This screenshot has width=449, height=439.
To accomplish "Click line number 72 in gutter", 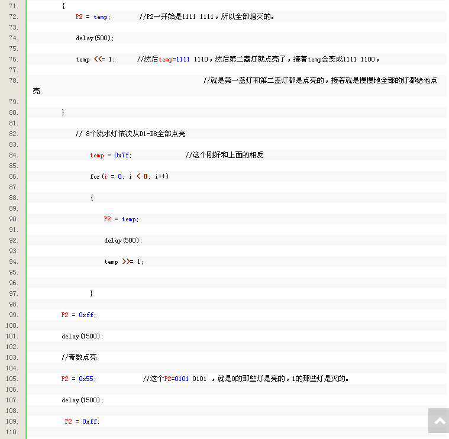I will 14,17.
